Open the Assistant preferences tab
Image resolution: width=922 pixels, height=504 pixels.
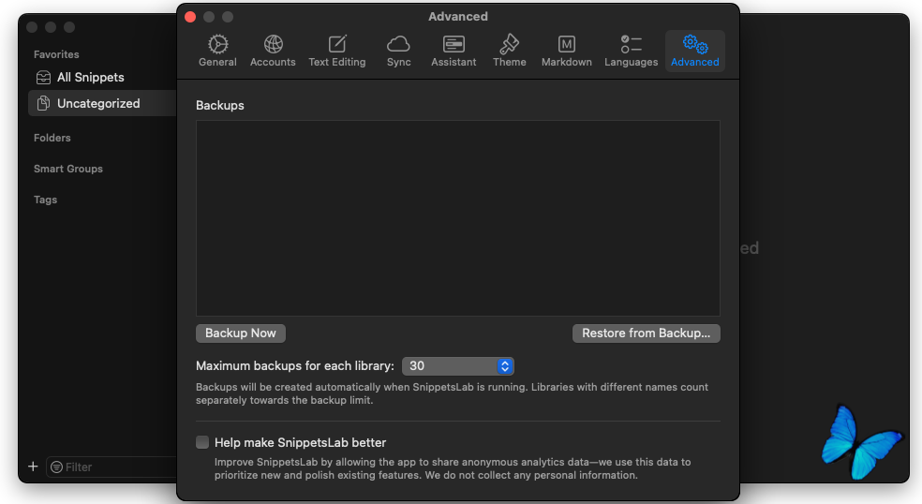(454, 51)
